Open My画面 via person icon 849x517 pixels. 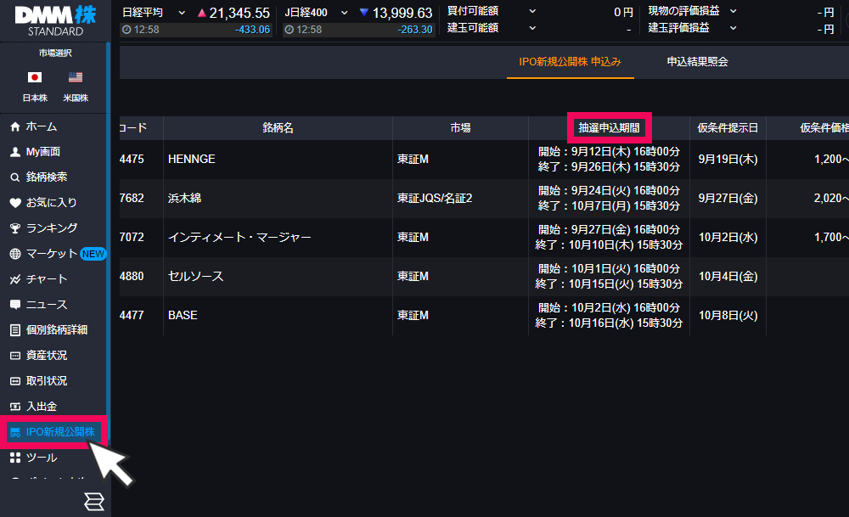(14, 152)
